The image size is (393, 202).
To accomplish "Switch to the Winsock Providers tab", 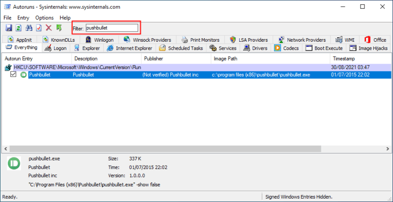I will (x=148, y=40).
